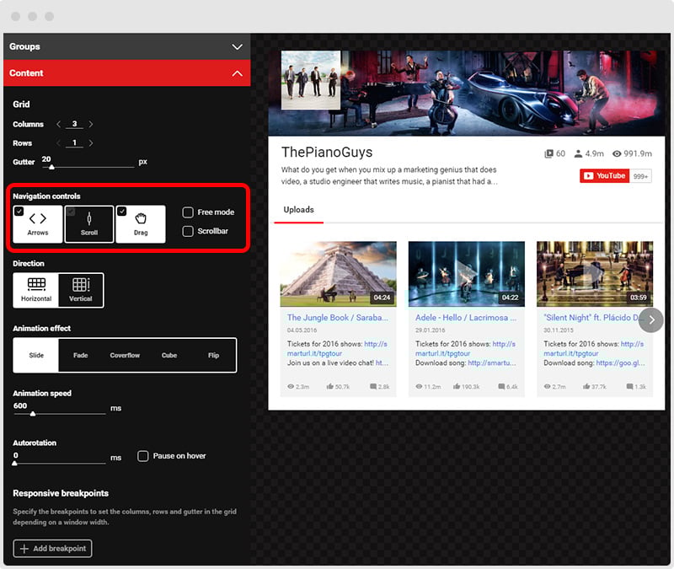The width and height of the screenshot is (674, 569).
Task: Click next arrow on video carousel
Action: coord(651,320)
